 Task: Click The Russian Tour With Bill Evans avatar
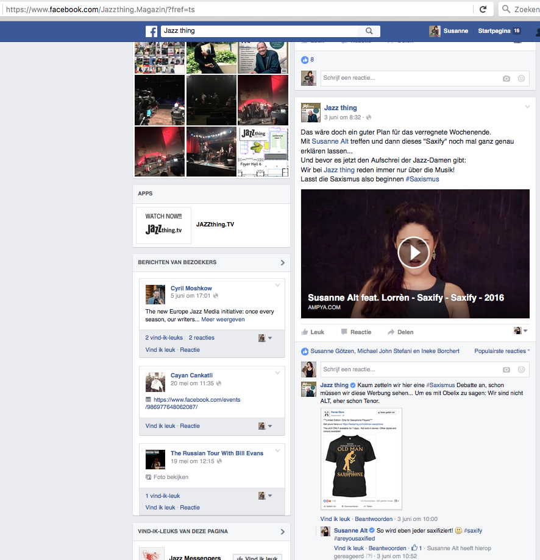point(155,460)
